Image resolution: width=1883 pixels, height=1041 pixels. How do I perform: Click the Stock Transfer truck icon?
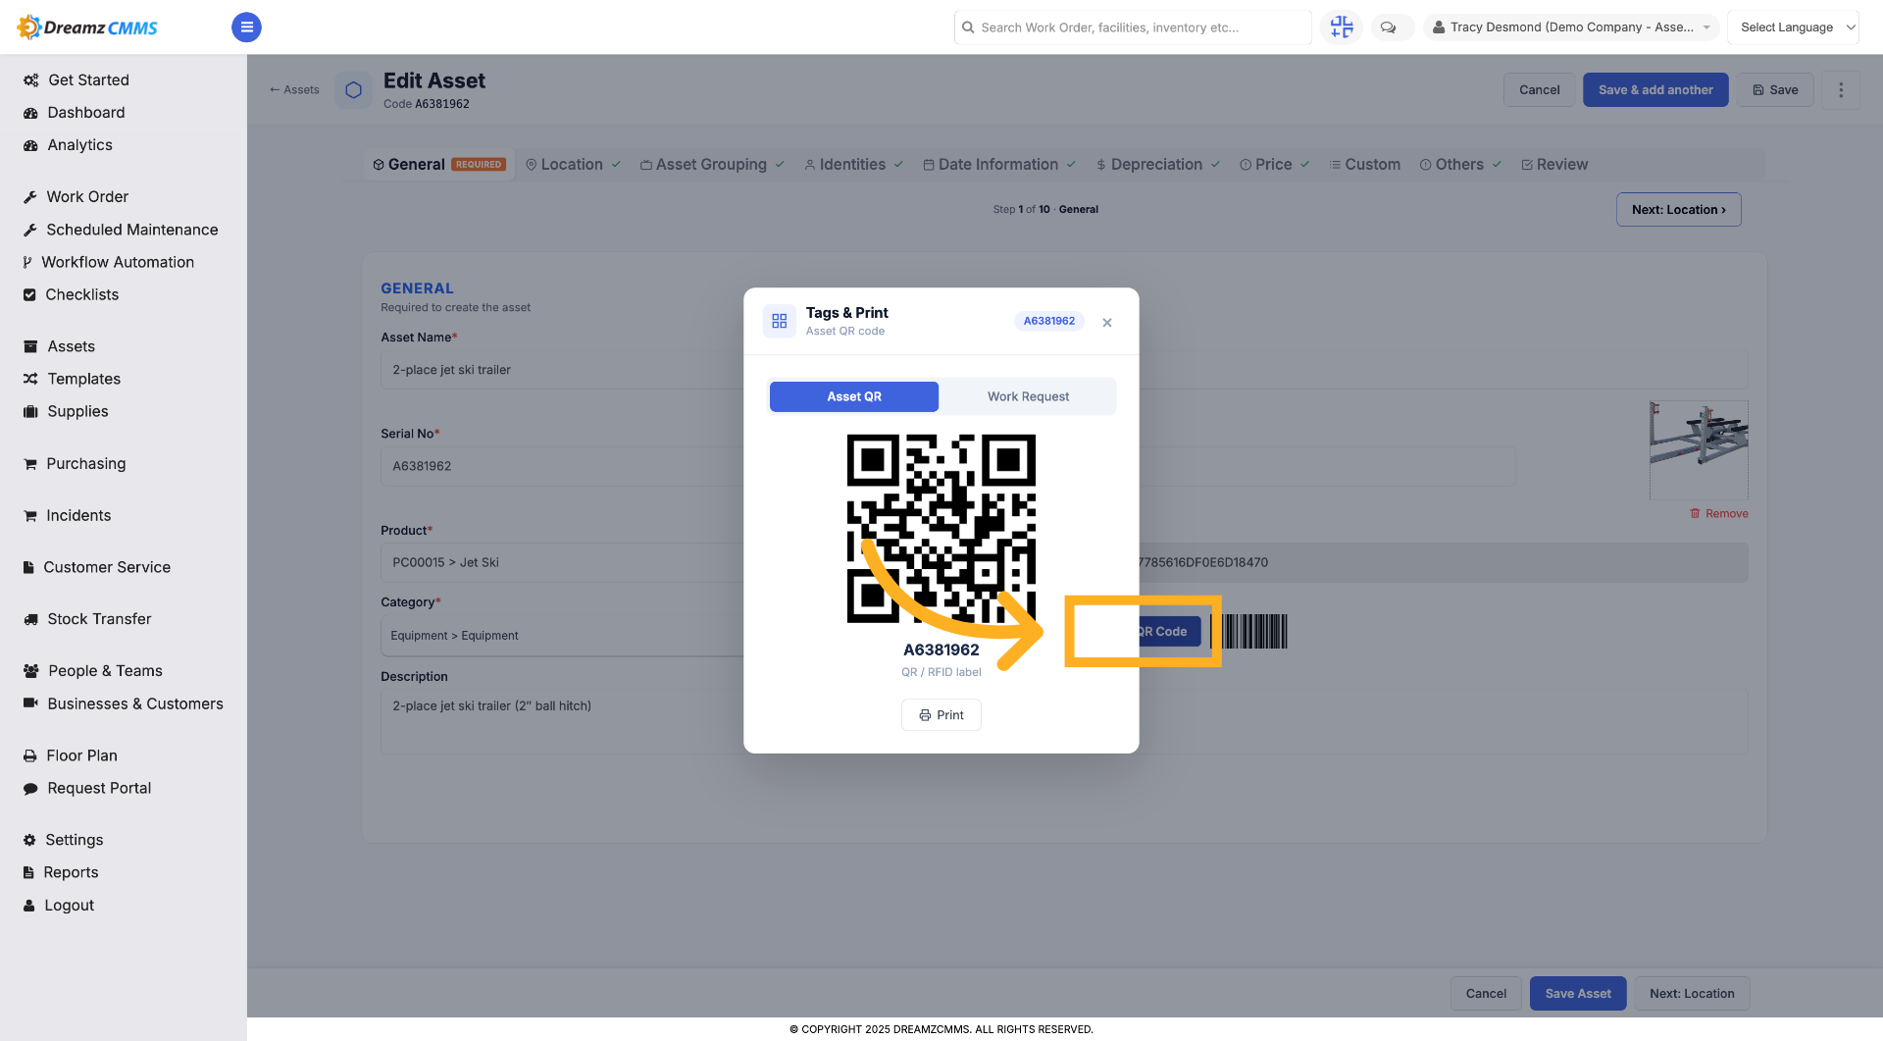30,620
